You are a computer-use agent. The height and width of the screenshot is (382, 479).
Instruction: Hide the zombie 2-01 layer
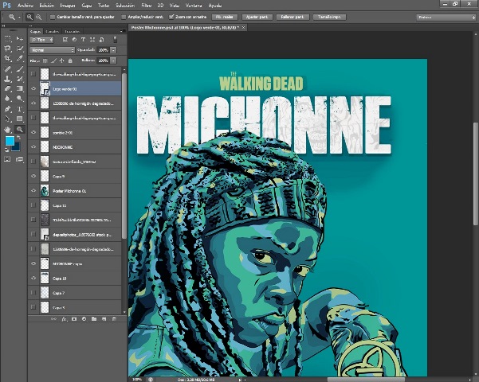[33, 132]
